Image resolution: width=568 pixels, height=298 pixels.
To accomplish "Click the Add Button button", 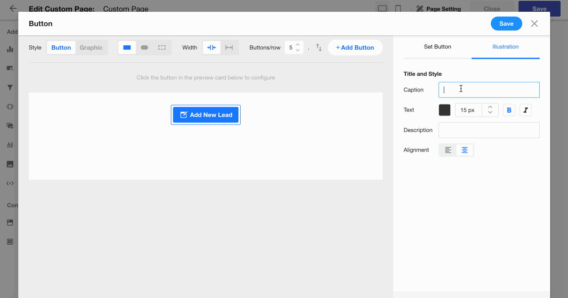I will point(355,47).
